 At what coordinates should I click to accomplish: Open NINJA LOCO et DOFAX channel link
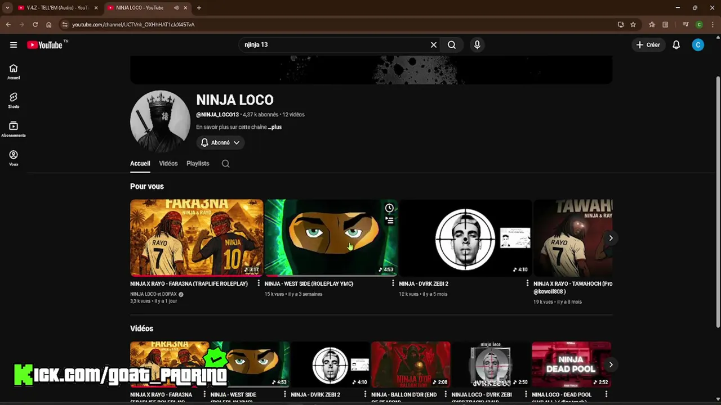(x=153, y=294)
